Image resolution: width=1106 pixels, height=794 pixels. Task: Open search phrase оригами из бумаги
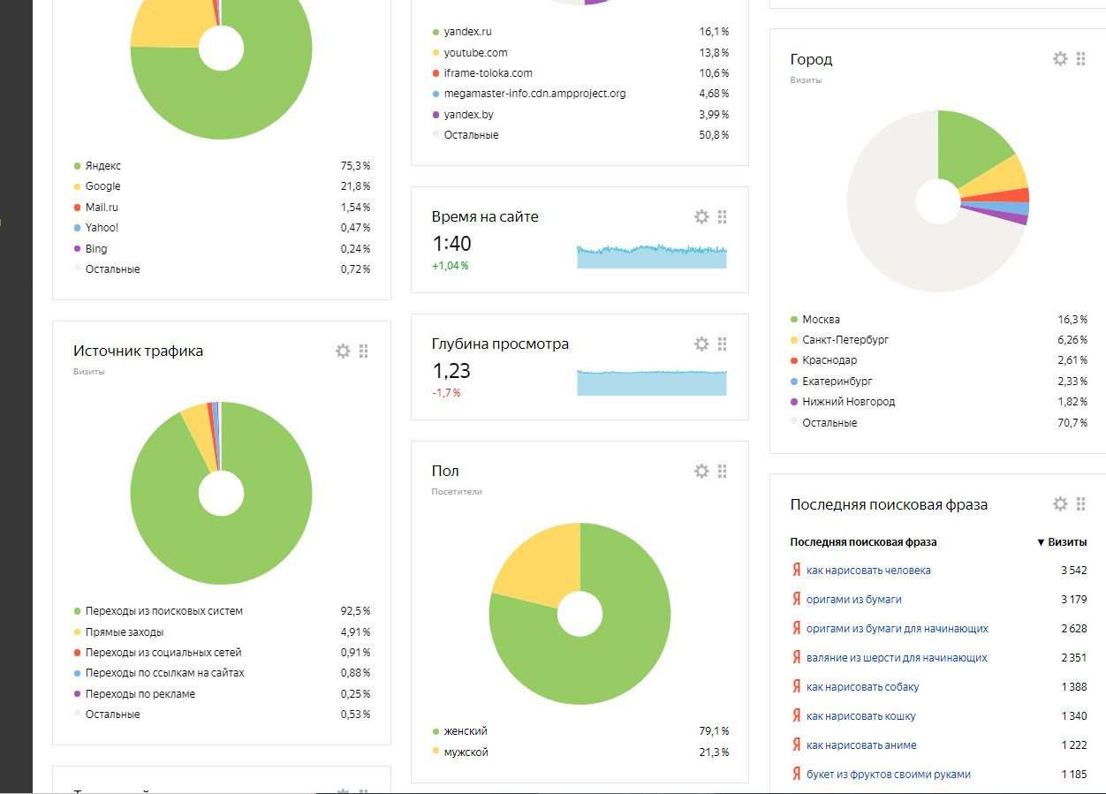854,600
